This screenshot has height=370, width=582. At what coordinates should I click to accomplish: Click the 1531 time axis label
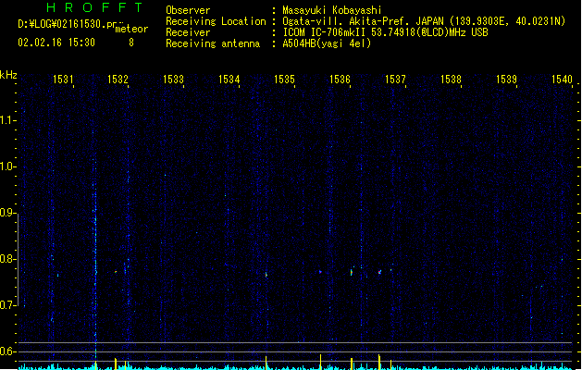(63, 79)
